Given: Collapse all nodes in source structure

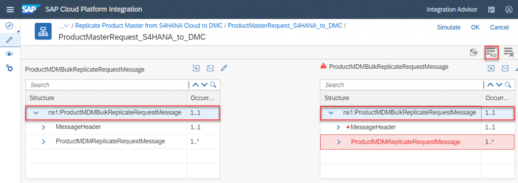Looking at the screenshot, I should [x=210, y=68].
